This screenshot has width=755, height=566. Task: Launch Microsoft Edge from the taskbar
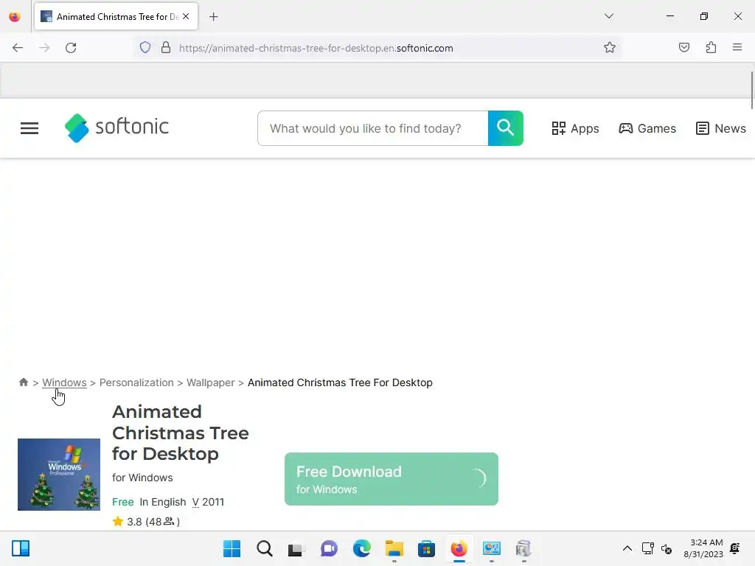click(x=361, y=548)
